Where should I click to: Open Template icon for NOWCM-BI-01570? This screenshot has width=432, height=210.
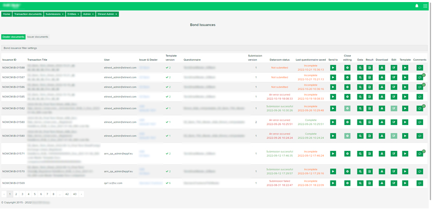click(x=405, y=172)
